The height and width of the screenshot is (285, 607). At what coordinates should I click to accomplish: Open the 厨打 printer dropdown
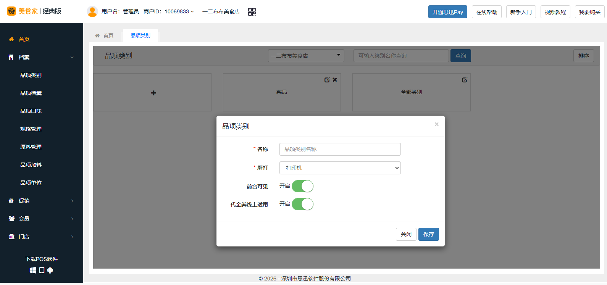(340, 168)
